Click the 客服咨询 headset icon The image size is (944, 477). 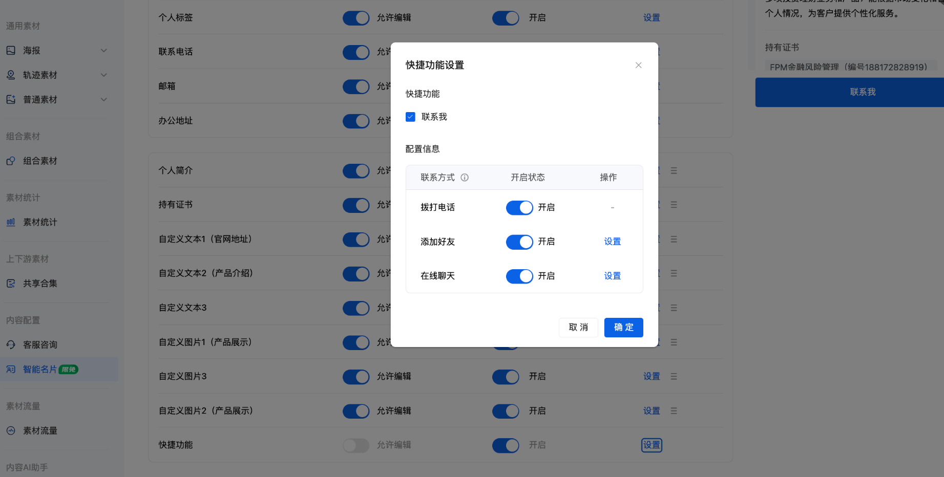point(11,345)
